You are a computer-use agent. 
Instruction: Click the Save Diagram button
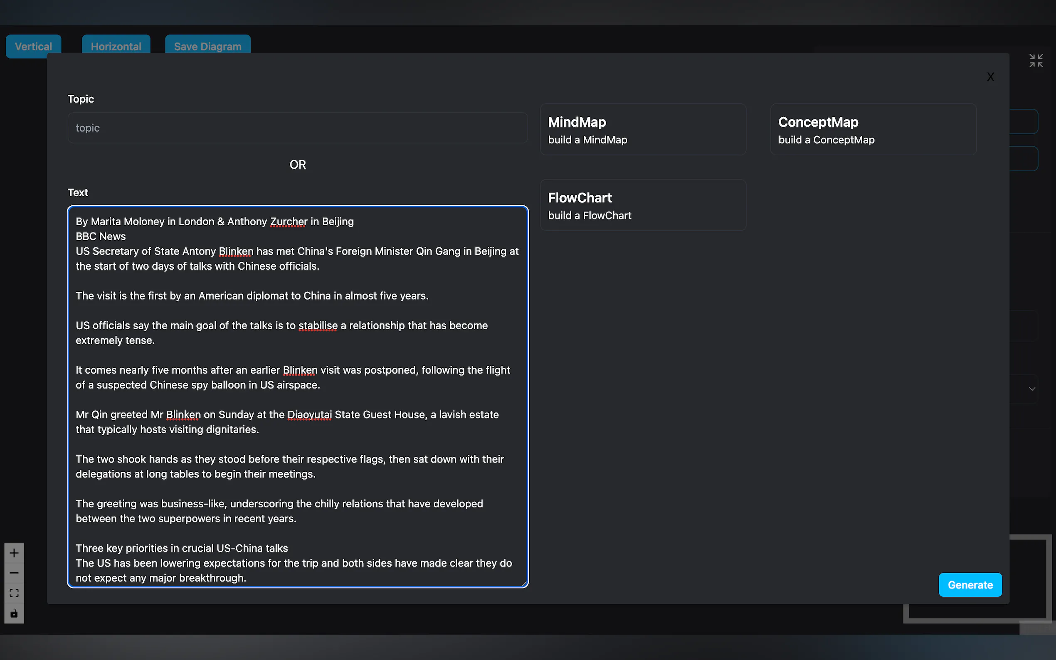click(207, 46)
